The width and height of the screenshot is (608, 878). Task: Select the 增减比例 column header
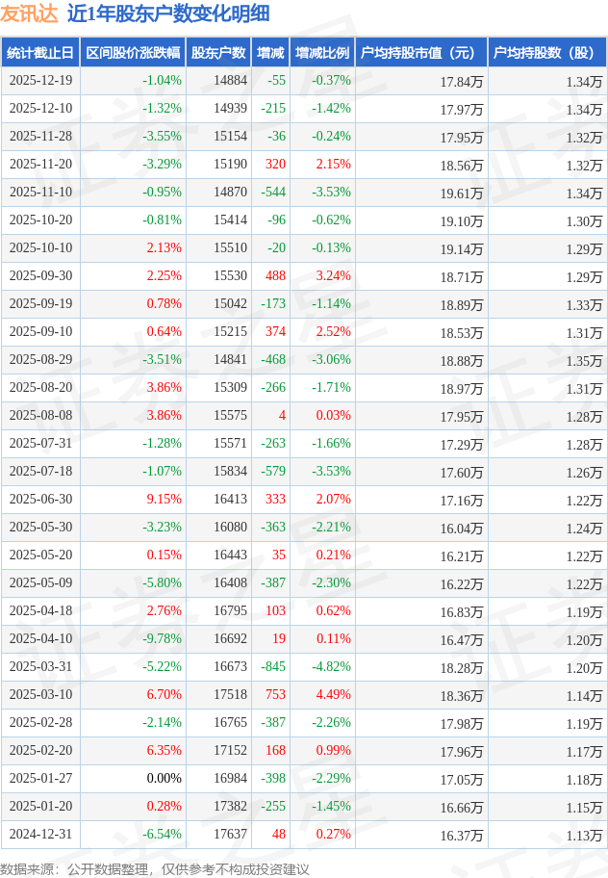point(322,53)
